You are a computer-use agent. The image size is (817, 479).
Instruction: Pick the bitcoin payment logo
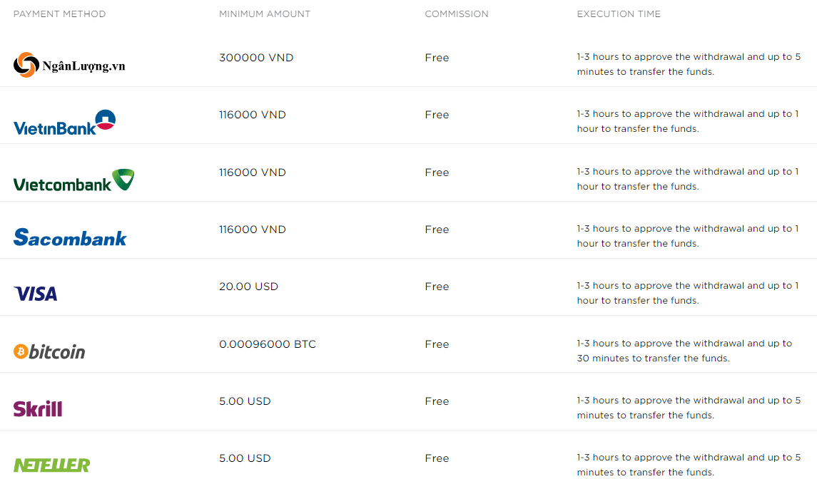click(49, 351)
